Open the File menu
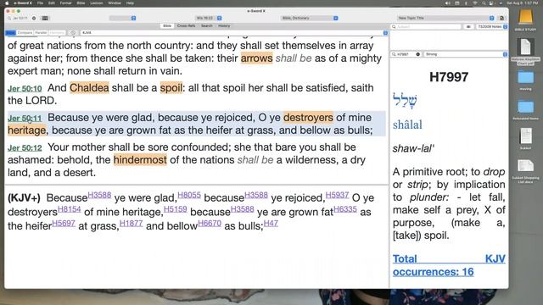Screen dimensions: 543x305 (x=40, y=3)
